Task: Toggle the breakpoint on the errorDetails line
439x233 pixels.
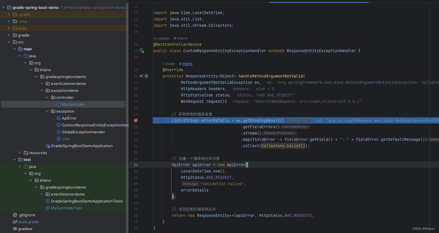Action: pyautogui.click(x=136, y=120)
